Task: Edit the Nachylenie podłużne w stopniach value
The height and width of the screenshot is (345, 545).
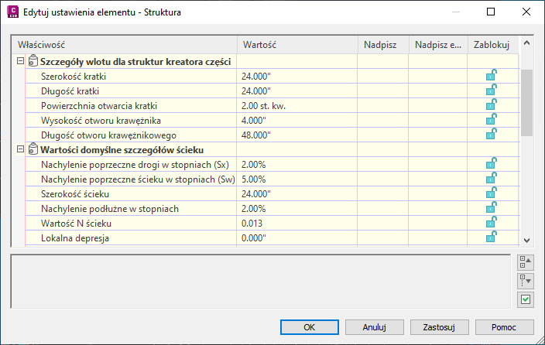Action: tap(296, 208)
